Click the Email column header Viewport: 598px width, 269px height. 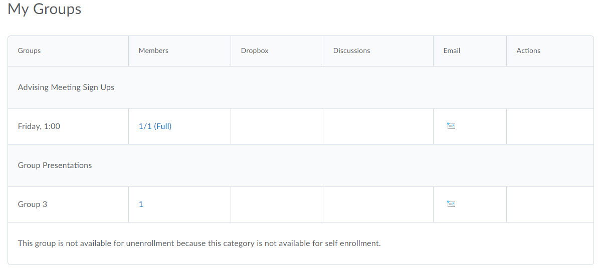[x=452, y=50]
